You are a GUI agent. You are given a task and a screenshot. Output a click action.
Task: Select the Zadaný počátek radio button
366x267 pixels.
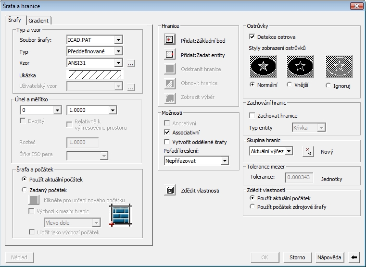pos(25,190)
